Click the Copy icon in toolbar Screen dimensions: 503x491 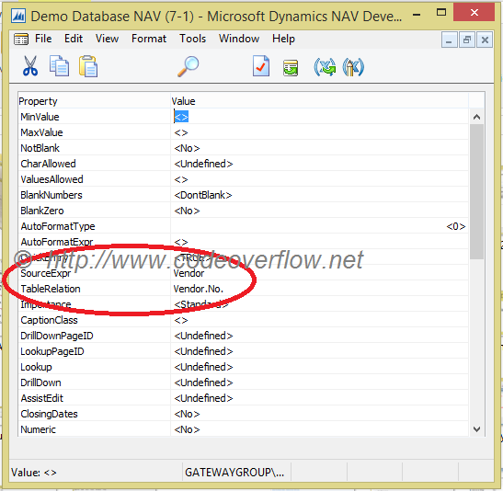(x=59, y=66)
